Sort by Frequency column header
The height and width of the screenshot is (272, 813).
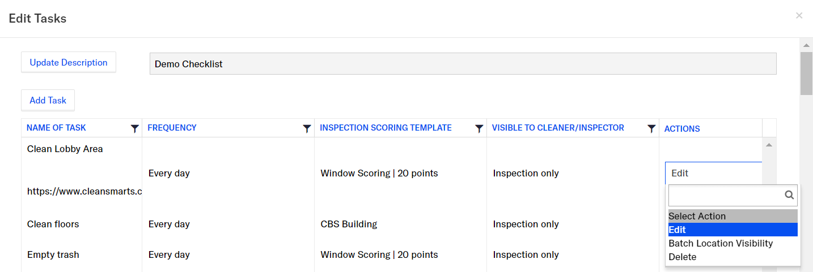172,128
